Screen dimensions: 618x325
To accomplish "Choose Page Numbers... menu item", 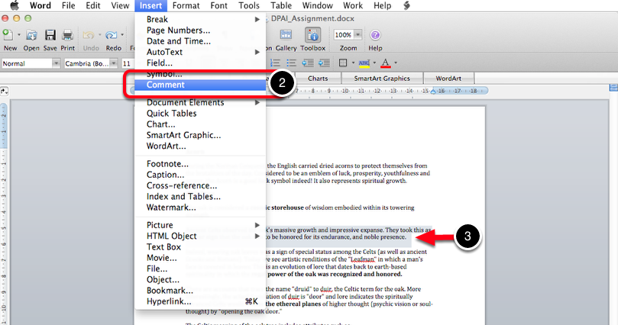I will point(200,31).
